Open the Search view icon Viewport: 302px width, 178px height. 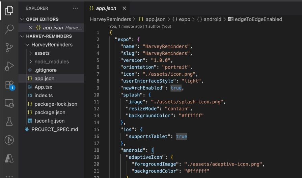(x=9, y=29)
